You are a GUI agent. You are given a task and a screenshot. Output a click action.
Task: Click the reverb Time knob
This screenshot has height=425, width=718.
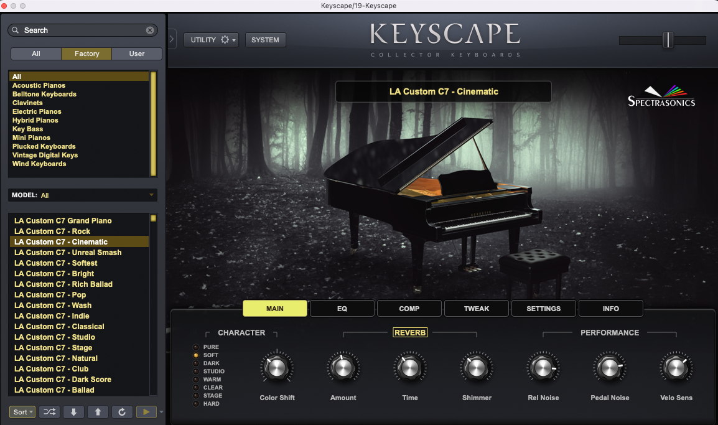coord(410,368)
